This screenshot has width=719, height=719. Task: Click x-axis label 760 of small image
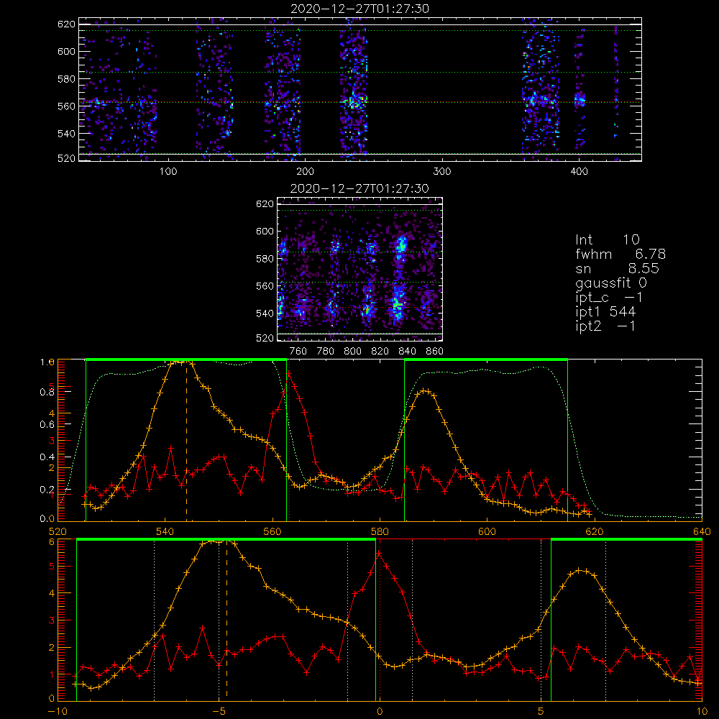[x=298, y=352]
